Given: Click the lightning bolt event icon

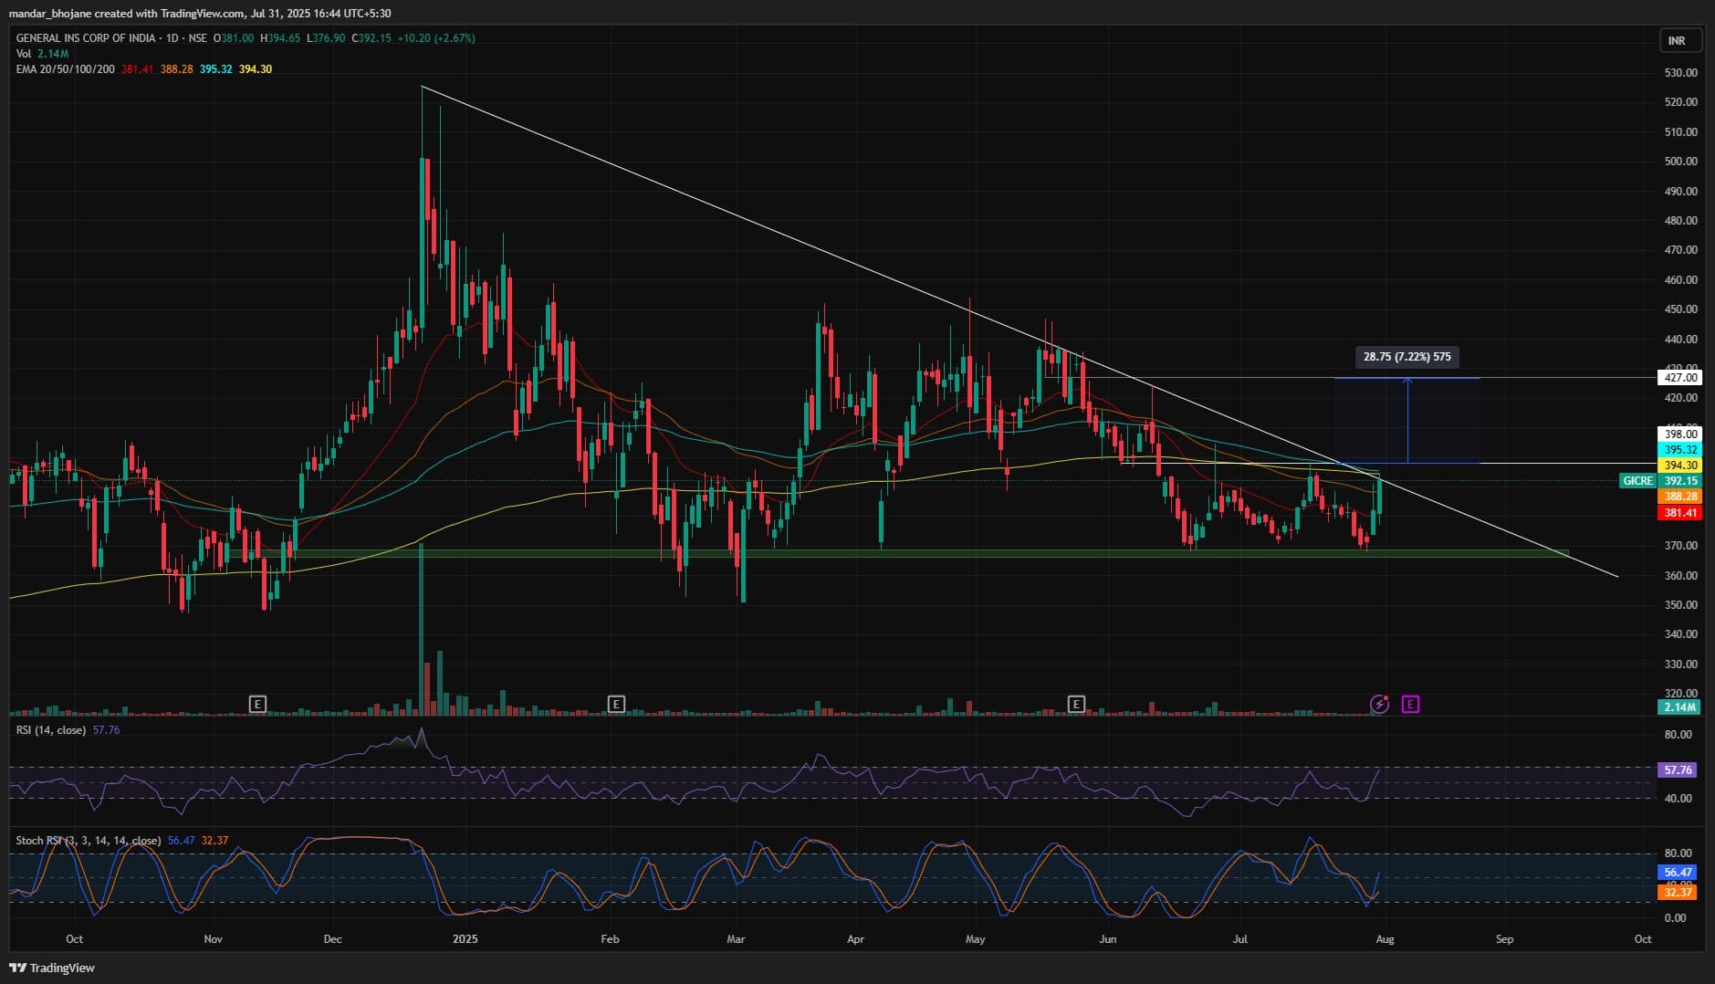Looking at the screenshot, I should (1379, 704).
